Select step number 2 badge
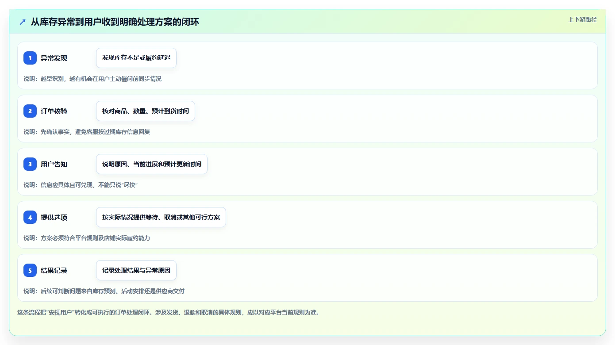Image resolution: width=615 pixels, height=345 pixels. click(x=30, y=111)
